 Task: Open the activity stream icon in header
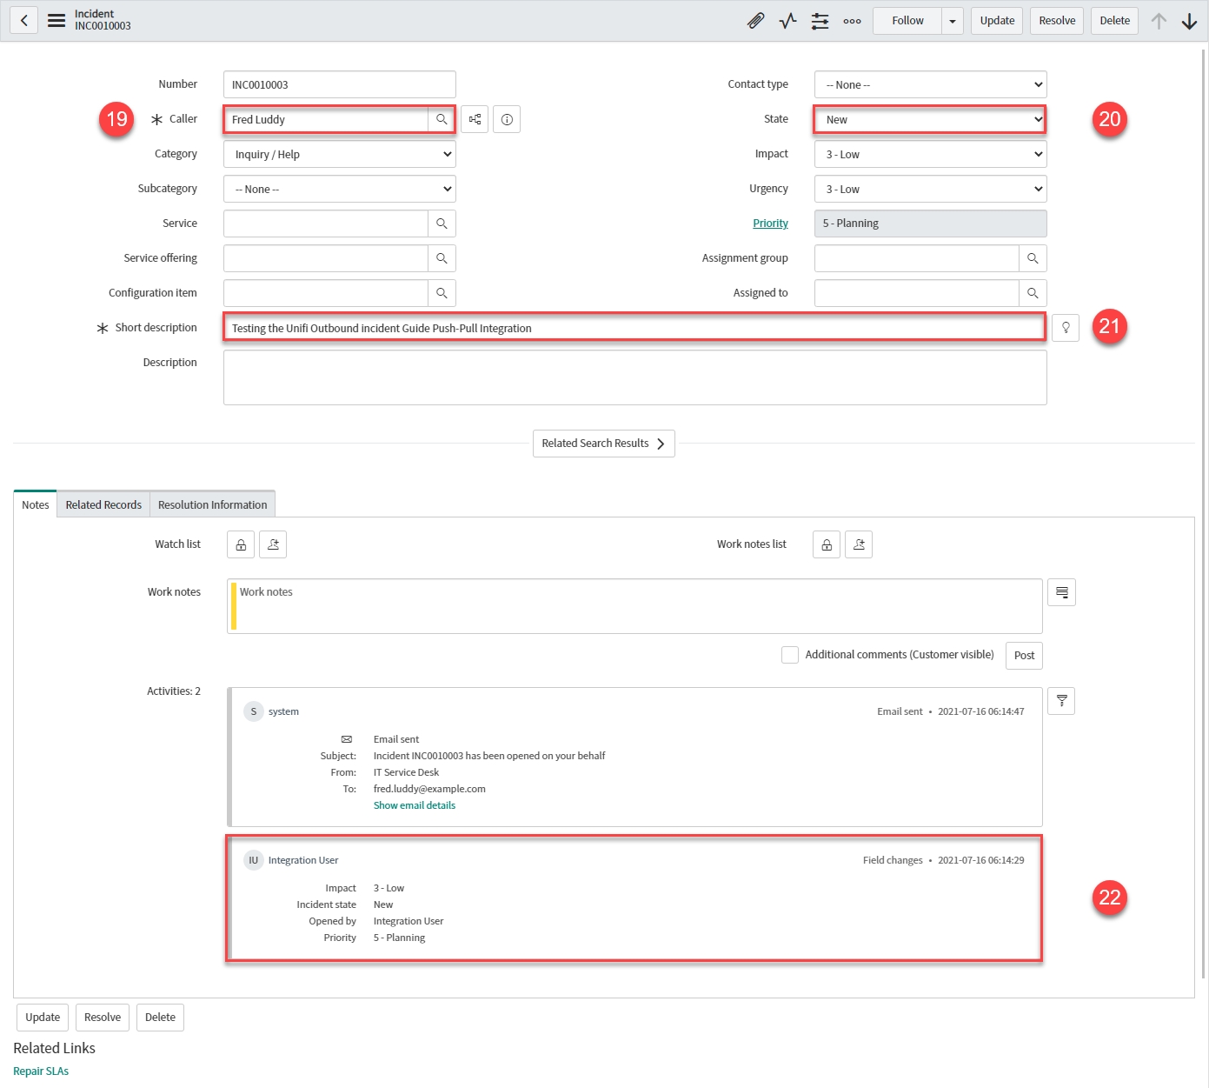point(787,21)
